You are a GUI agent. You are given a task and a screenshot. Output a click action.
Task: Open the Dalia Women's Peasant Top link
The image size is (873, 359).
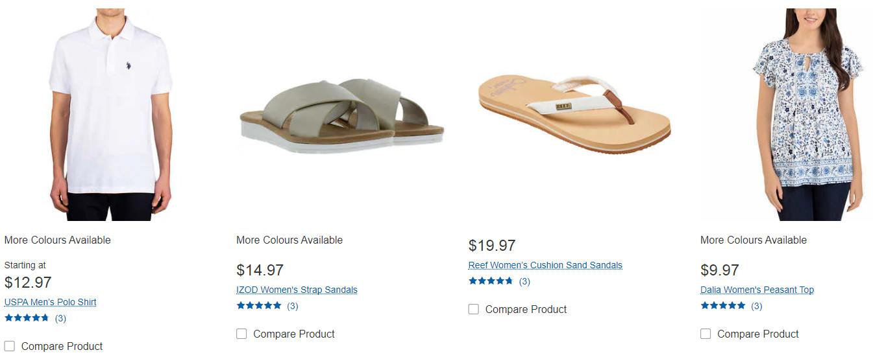click(757, 290)
